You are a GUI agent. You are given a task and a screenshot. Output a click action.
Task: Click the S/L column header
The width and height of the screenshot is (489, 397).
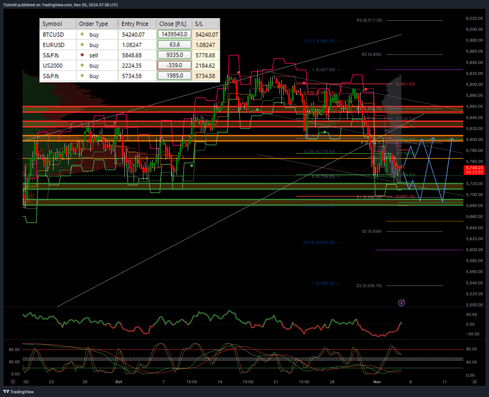(x=206, y=24)
